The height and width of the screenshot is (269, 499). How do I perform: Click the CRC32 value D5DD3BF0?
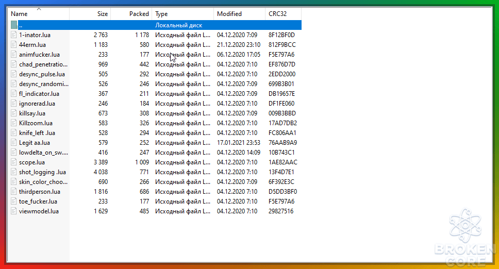pos(282,192)
